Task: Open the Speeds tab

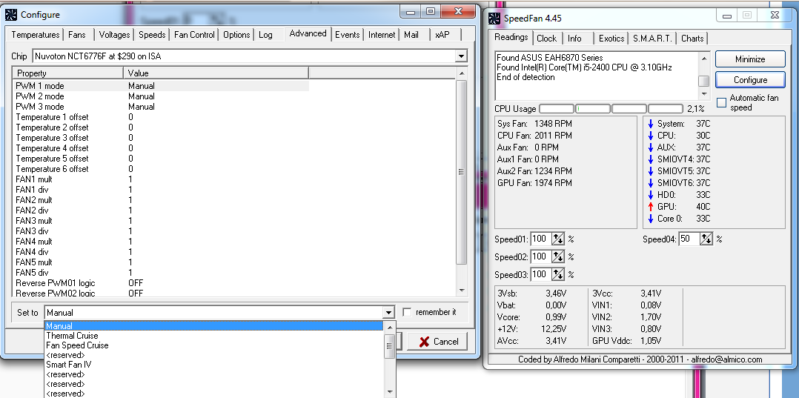Action: point(152,35)
